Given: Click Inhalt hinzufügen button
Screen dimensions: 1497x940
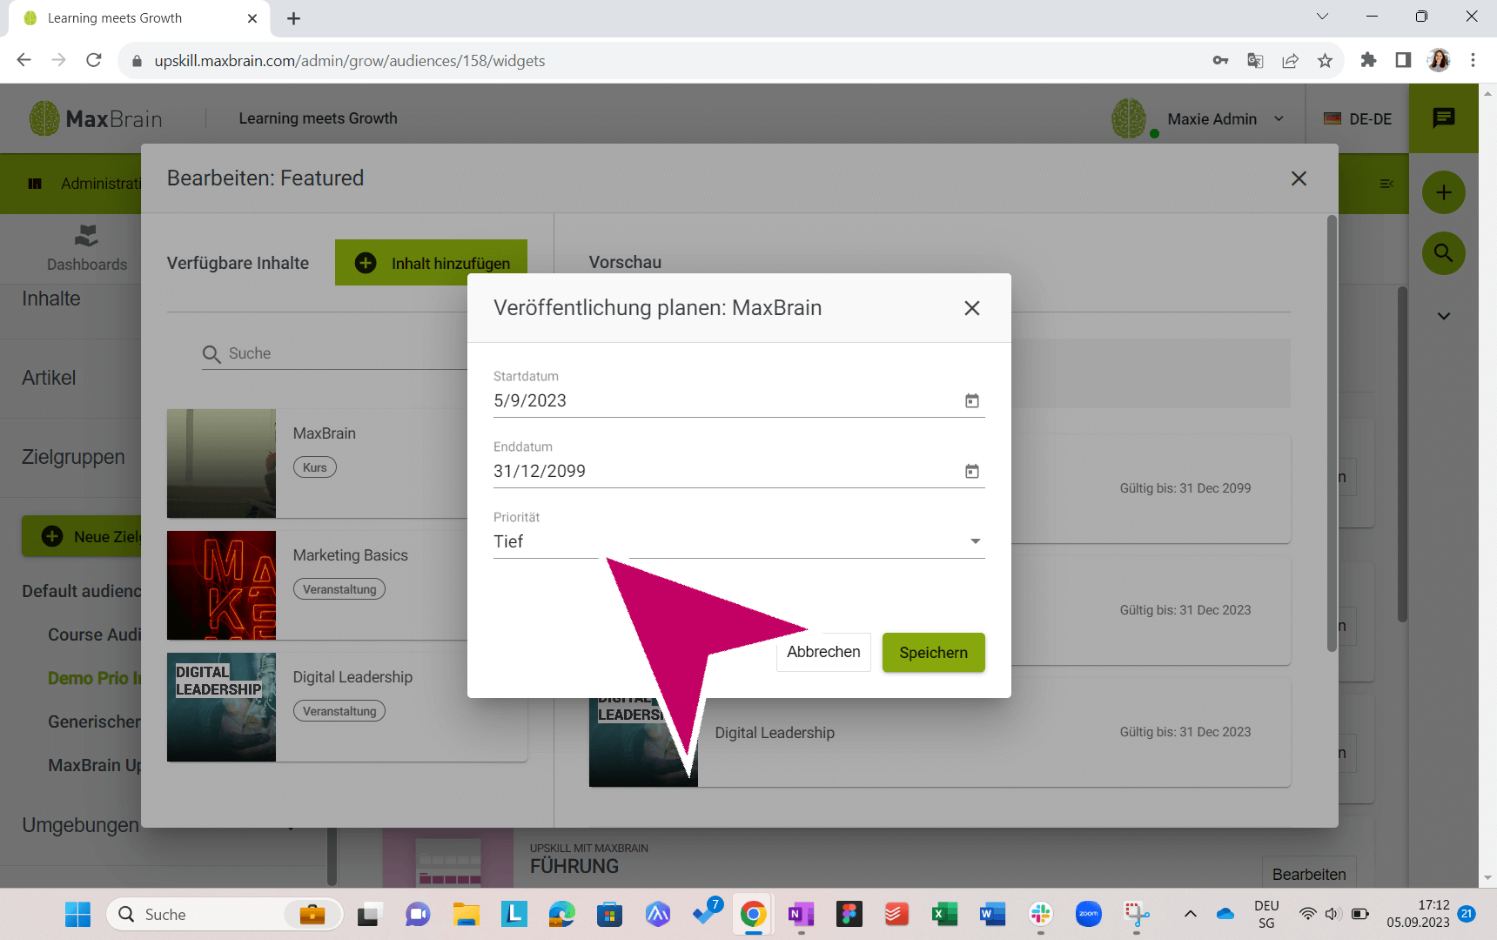Looking at the screenshot, I should click(431, 263).
